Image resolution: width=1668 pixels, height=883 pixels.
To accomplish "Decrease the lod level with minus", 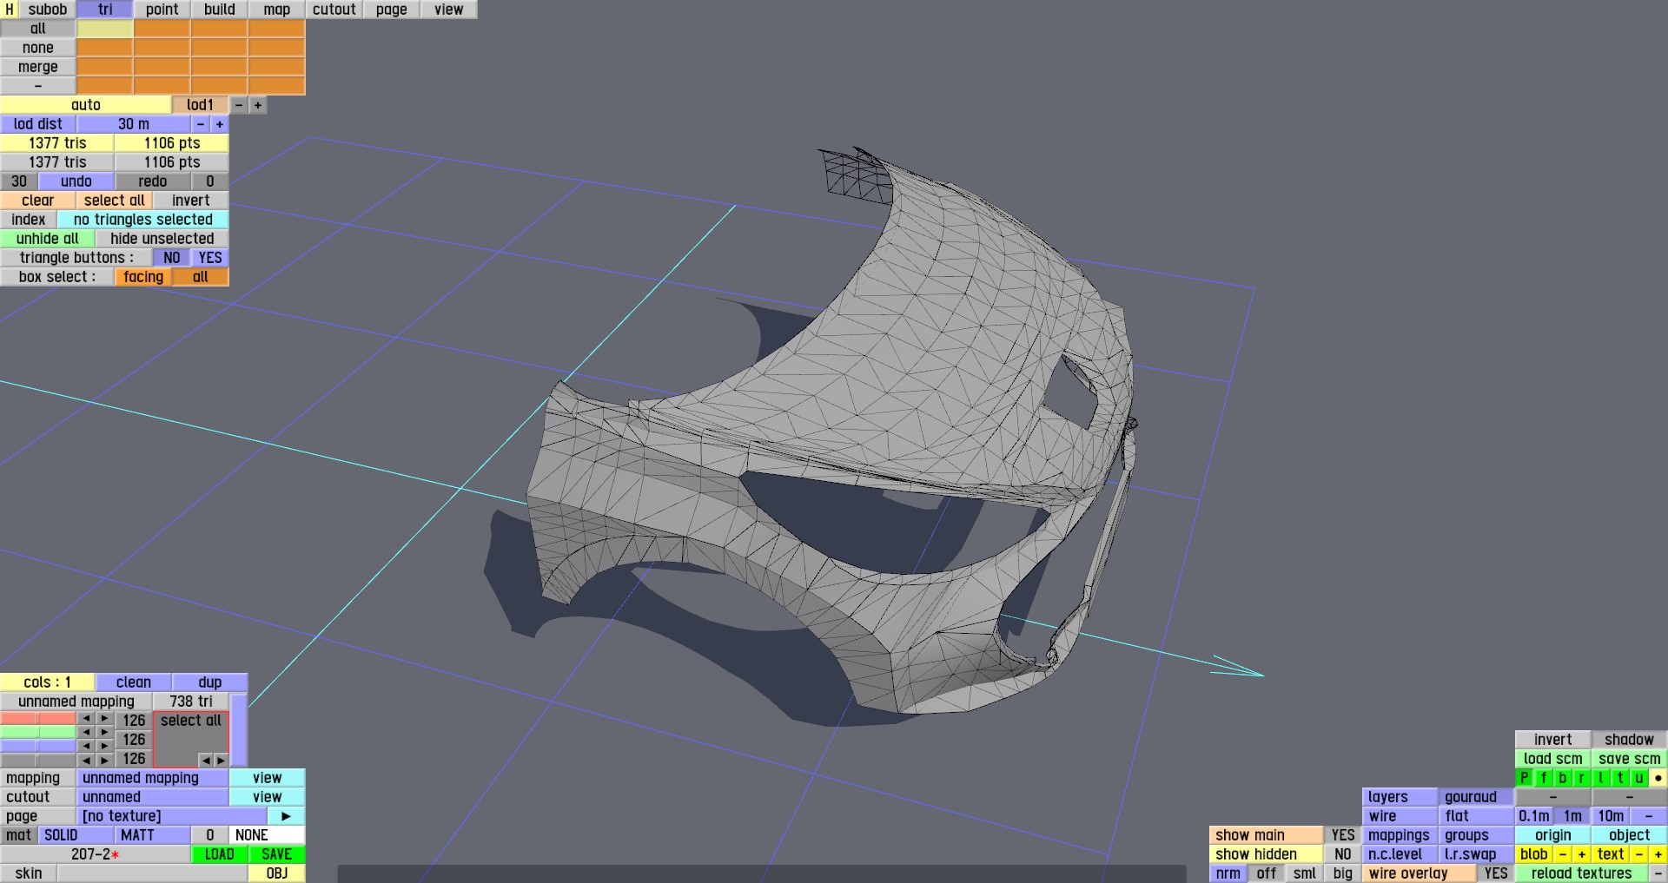I will pyautogui.click(x=239, y=105).
